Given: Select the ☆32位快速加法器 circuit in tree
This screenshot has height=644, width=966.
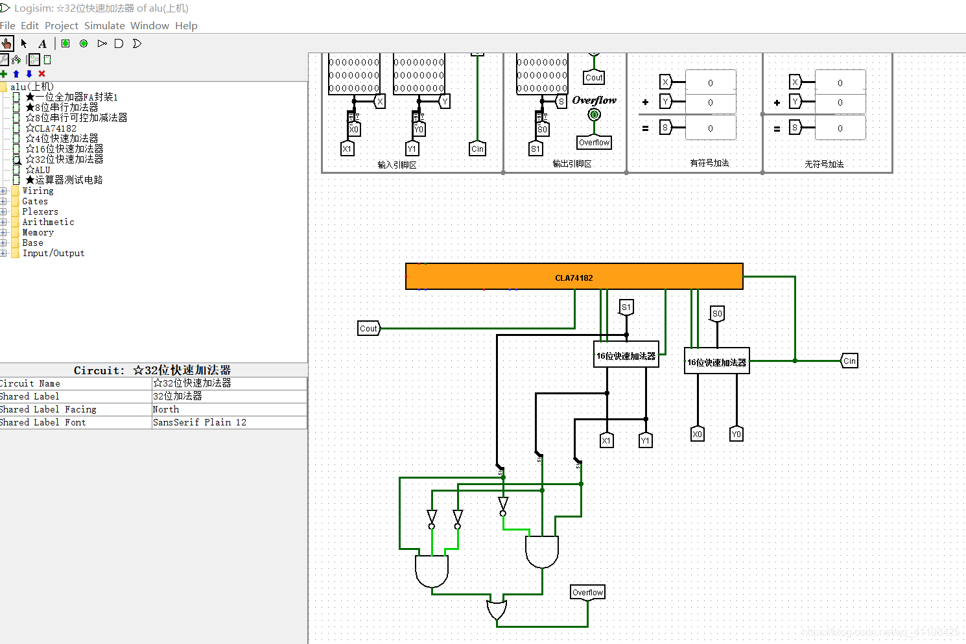Looking at the screenshot, I should 64,160.
